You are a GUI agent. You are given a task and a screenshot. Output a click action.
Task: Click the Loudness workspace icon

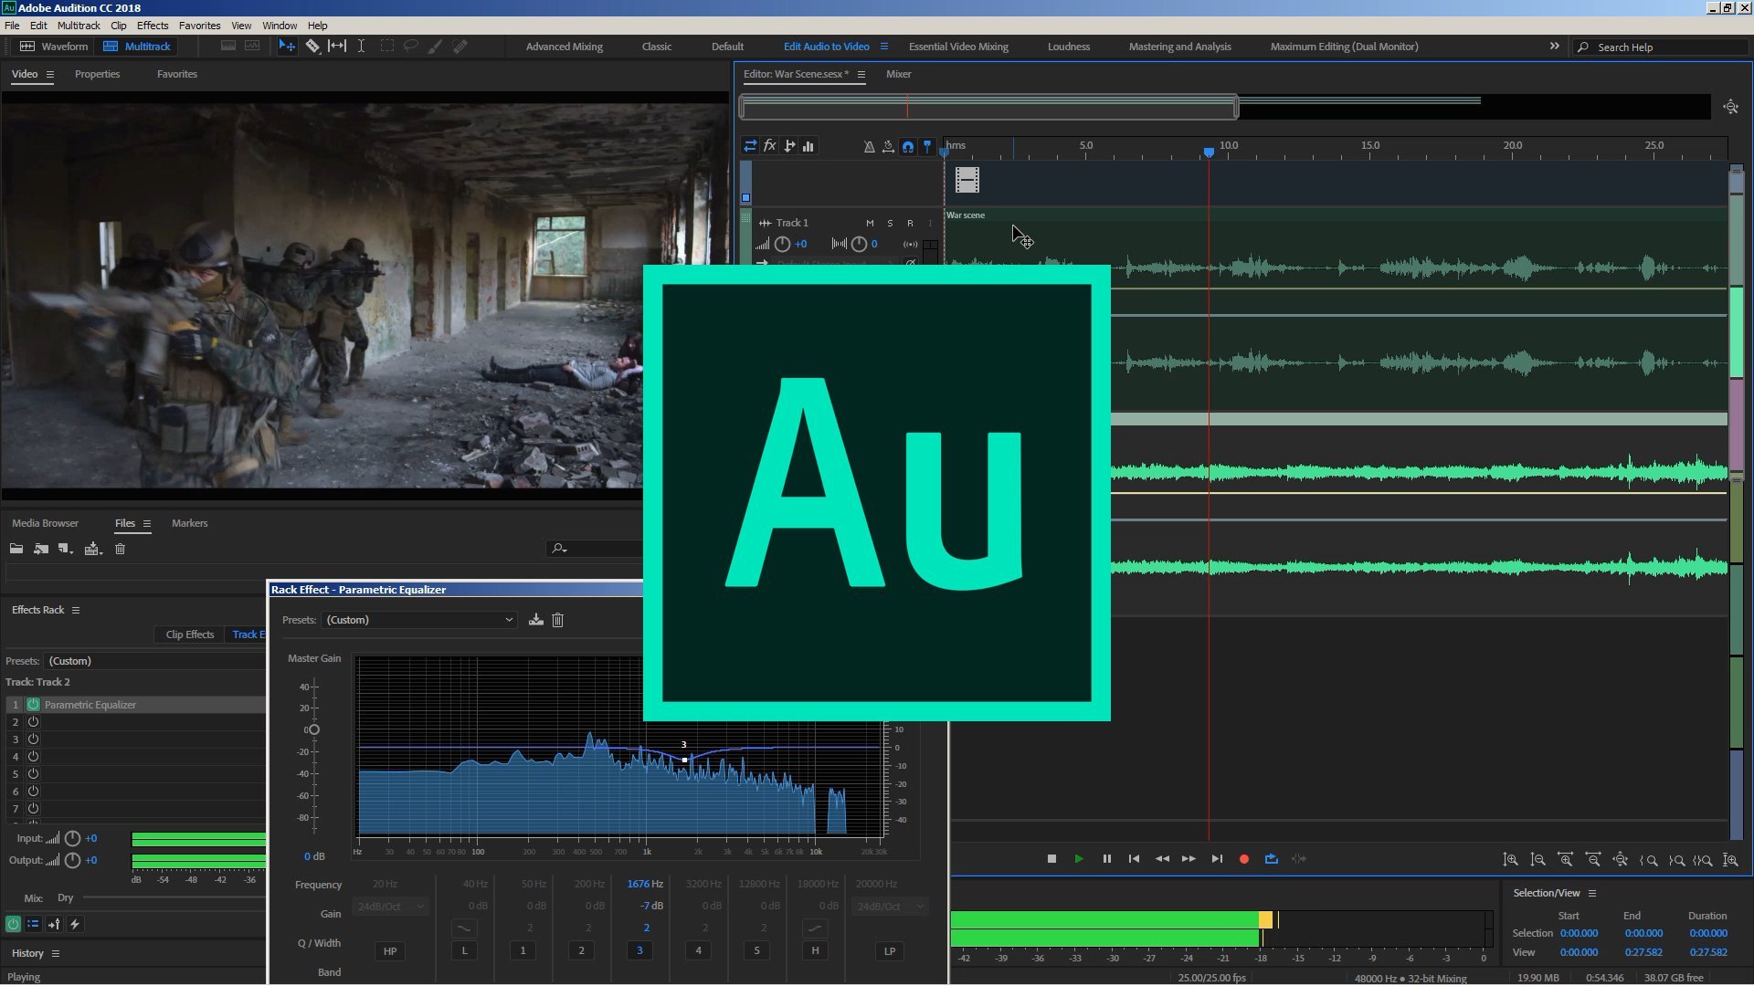point(1067,46)
